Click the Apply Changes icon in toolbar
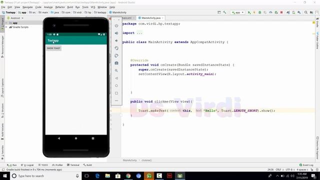Image resolution: width=320 pixels, height=180 pixels. [254, 12]
